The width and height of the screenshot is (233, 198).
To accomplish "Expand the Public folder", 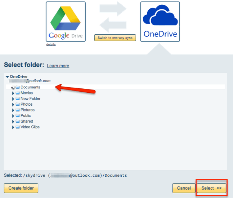I will 13,116.
